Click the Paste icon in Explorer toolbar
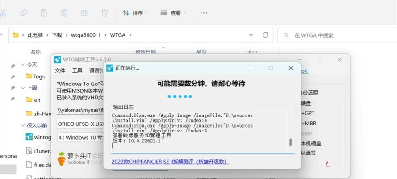The width and height of the screenshot is (397, 179). pos(44,13)
